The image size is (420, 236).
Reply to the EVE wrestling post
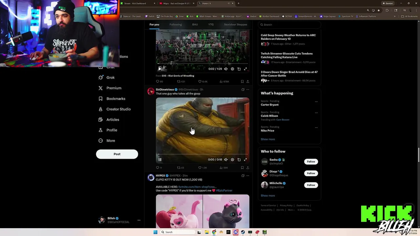tap(159, 82)
